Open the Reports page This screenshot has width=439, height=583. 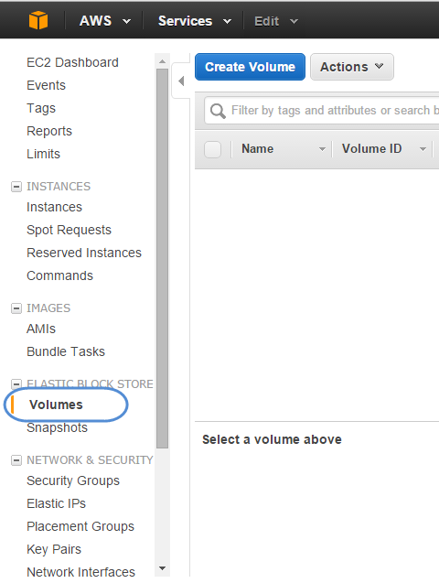[49, 131]
